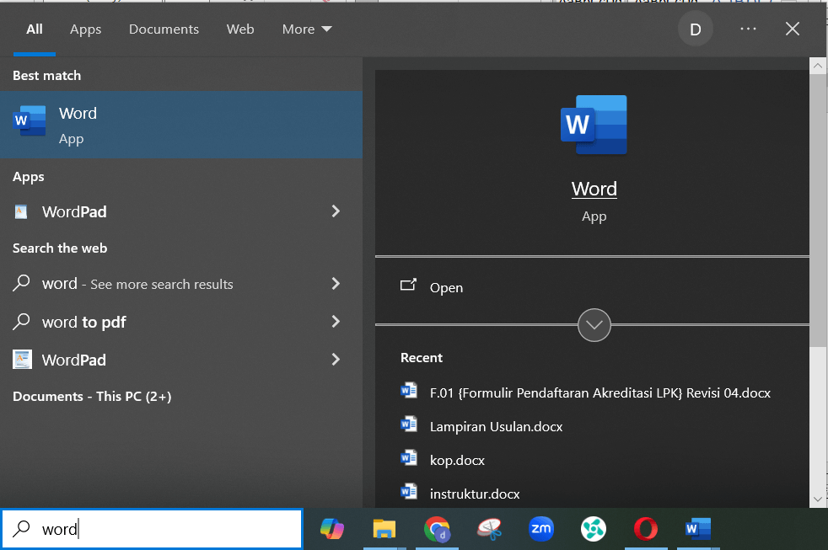Open recent file kop.docx
828x550 pixels.
[x=457, y=460]
